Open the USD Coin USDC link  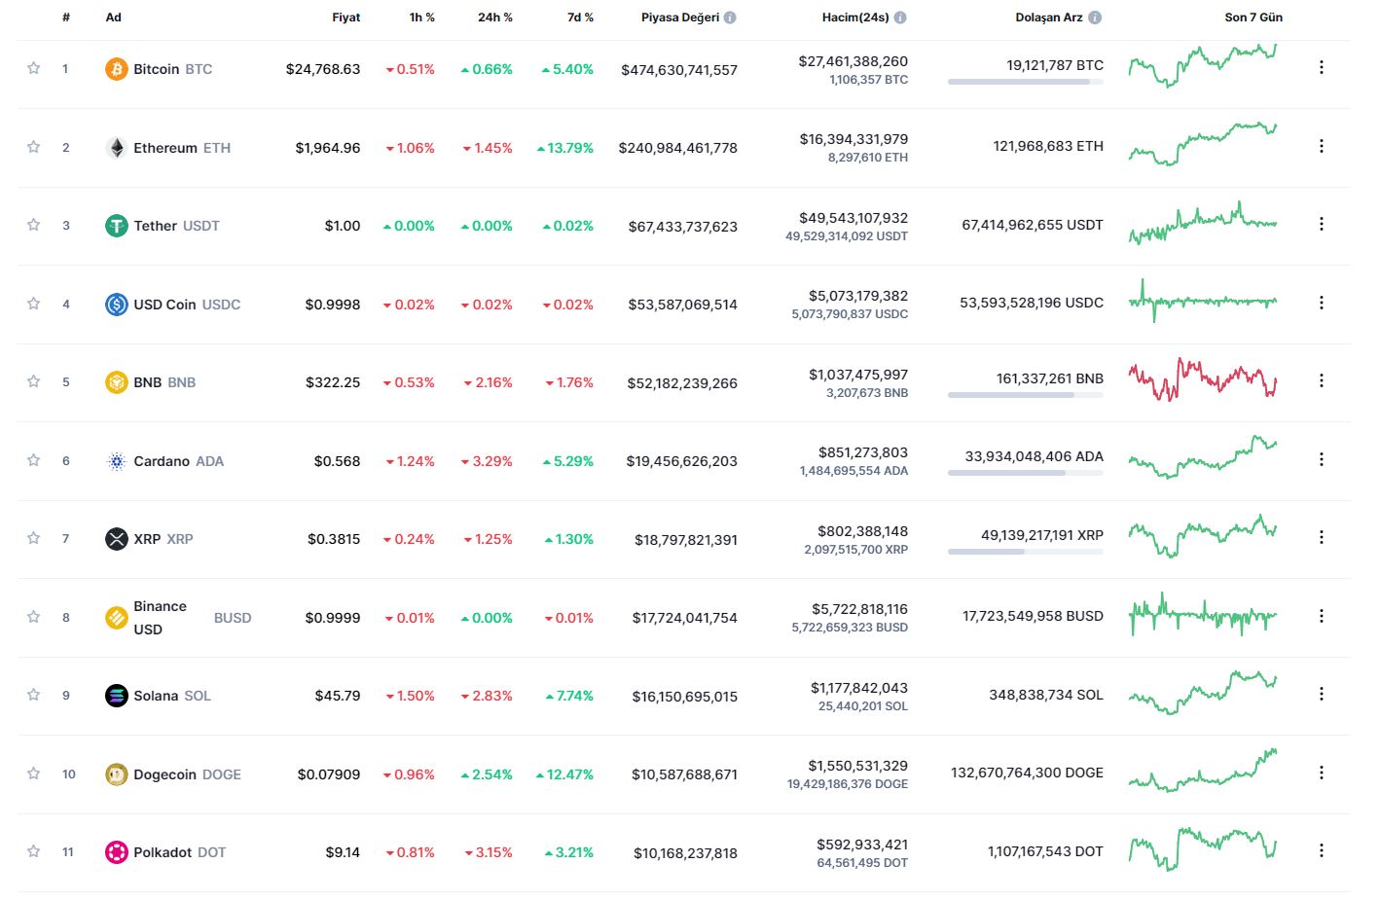pos(186,305)
